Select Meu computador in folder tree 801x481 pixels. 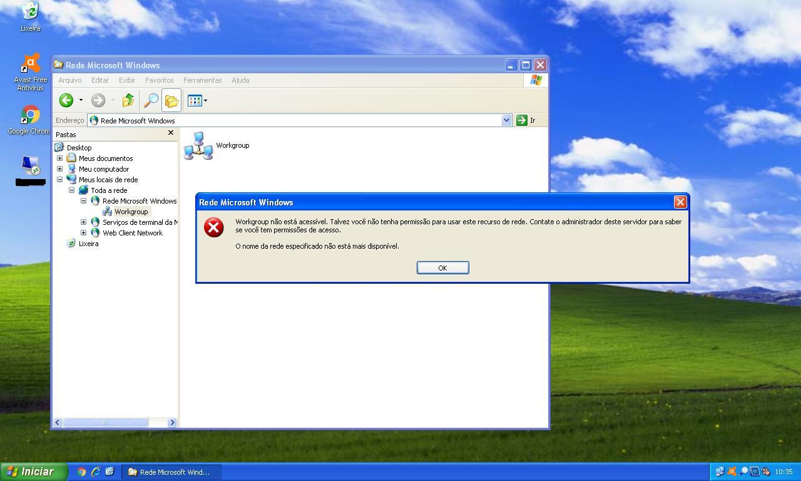click(104, 169)
